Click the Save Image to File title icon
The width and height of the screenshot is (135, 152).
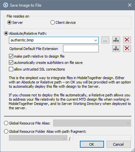pyautogui.click(x=6, y=5)
